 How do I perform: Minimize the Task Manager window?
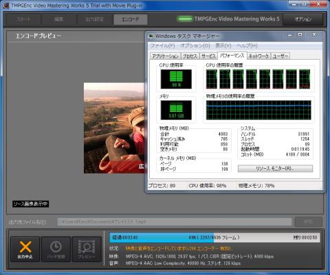[x=290, y=35]
